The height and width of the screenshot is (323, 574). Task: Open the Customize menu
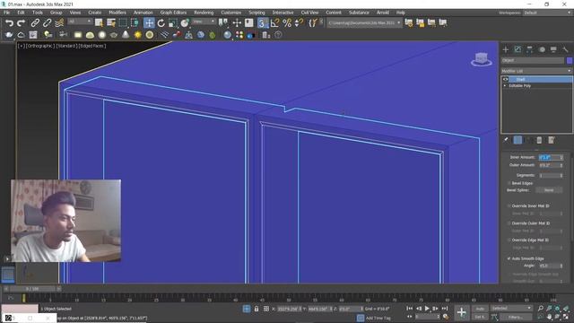pyautogui.click(x=231, y=13)
